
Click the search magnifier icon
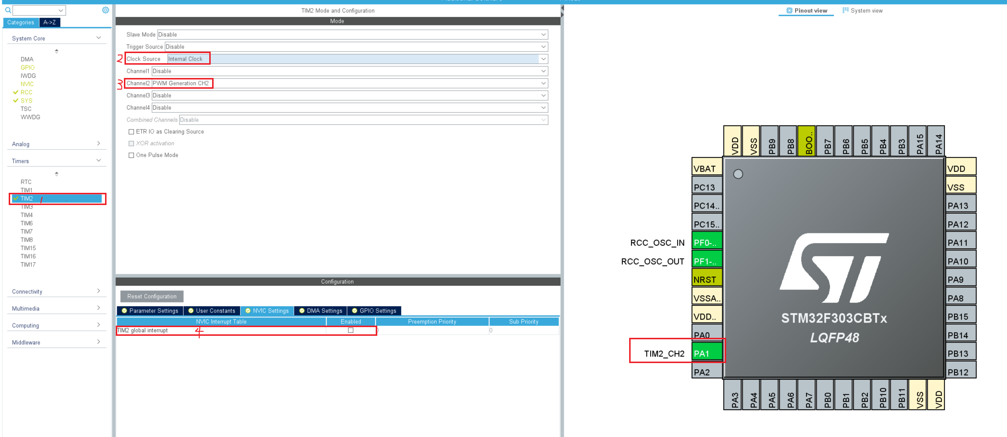click(8, 10)
